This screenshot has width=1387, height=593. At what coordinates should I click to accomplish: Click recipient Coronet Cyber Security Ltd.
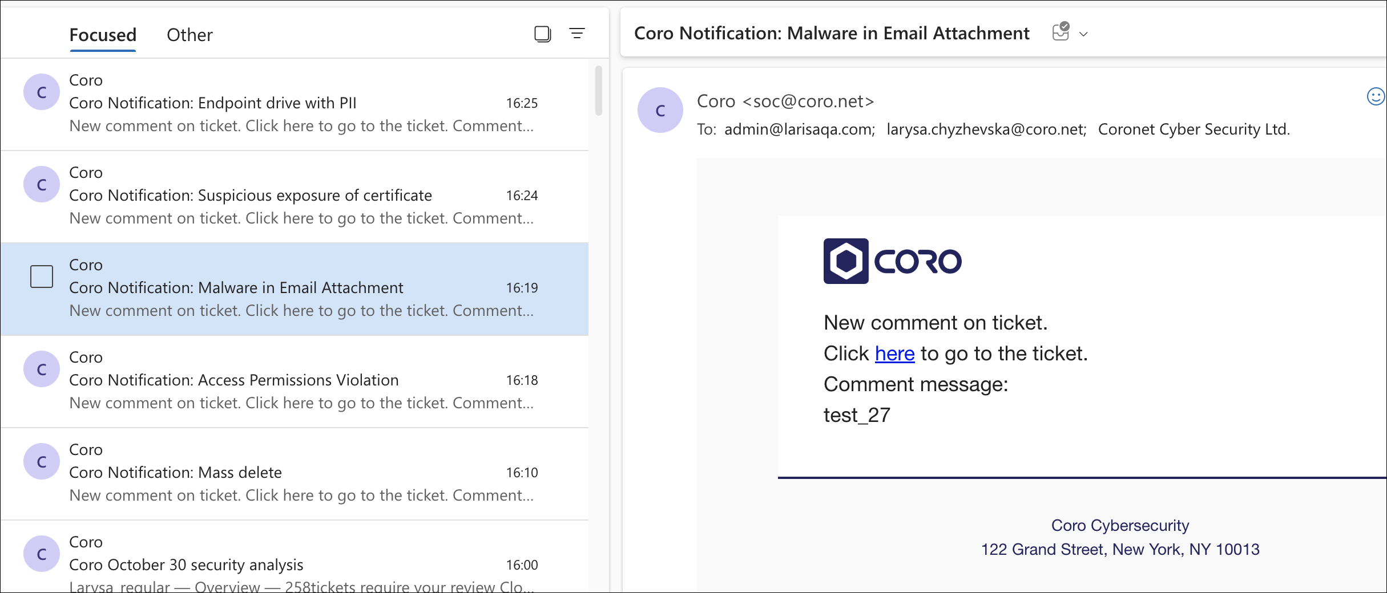coord(1194,129)
